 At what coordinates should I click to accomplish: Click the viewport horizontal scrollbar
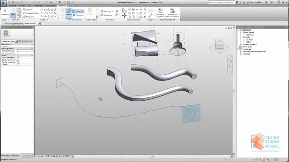pos(152,156)
